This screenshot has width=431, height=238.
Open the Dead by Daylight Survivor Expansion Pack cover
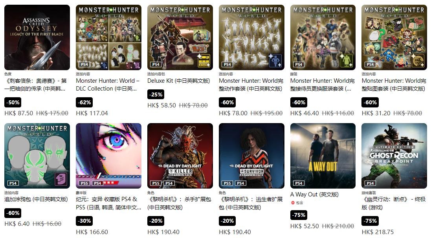pyautogui.click(x=251, y=156)
